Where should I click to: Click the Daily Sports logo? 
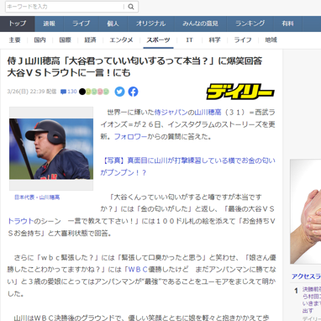point(240,92)
